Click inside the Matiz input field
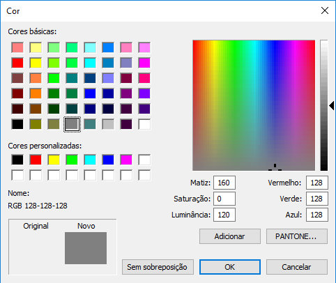The height and width of the screenshot is (283, 336). tap(224, 183)
